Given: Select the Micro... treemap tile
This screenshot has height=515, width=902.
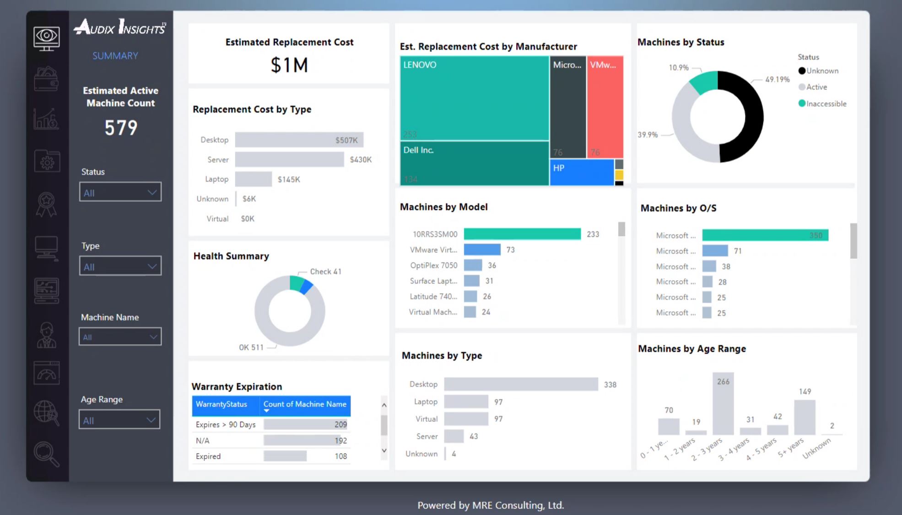Looking at the screenshot, I should (568, 107).
